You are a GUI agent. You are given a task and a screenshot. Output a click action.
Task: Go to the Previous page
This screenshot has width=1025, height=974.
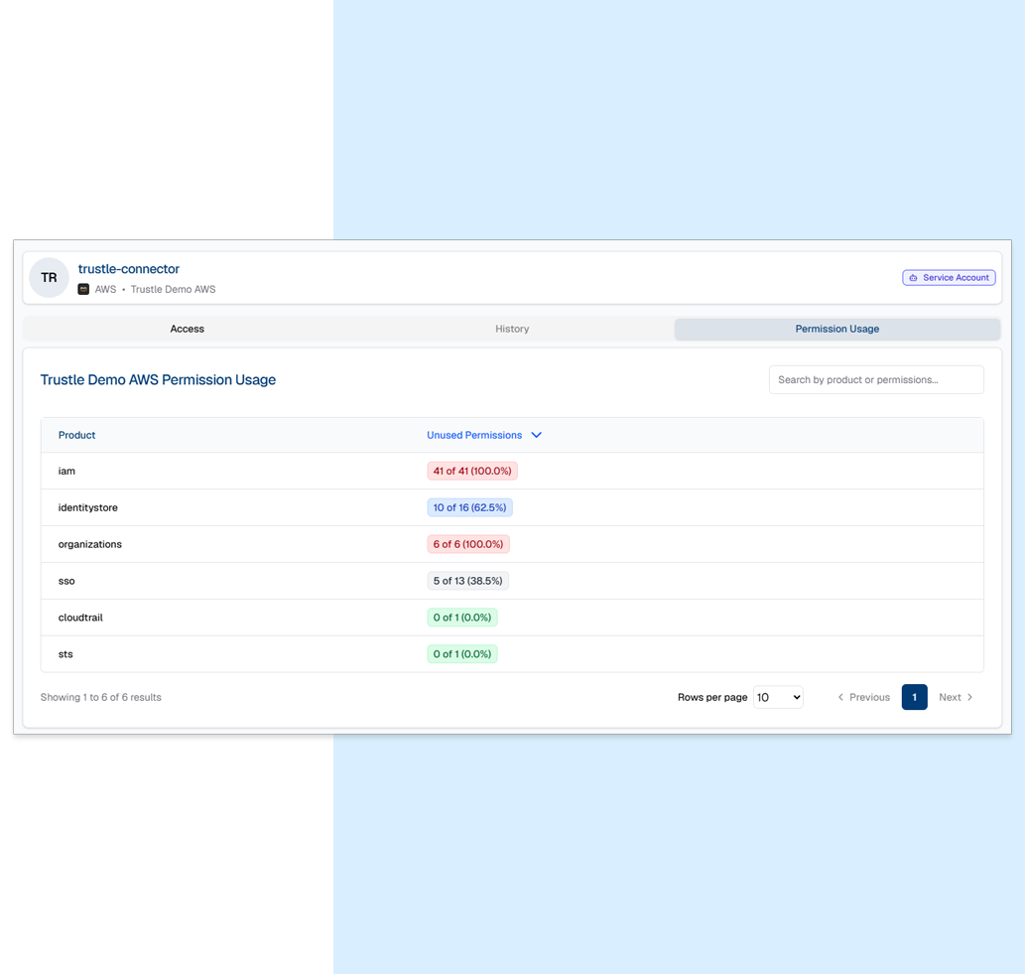[863, 697]
